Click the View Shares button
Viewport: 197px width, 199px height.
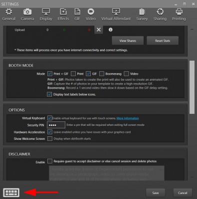[x=128, y=41]
